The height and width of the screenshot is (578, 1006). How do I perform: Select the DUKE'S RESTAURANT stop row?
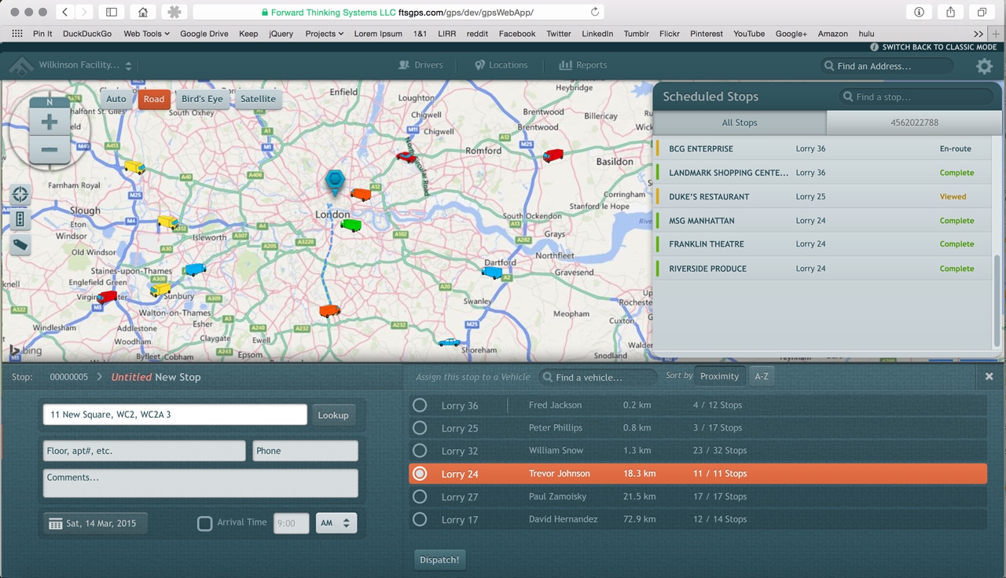823,196
